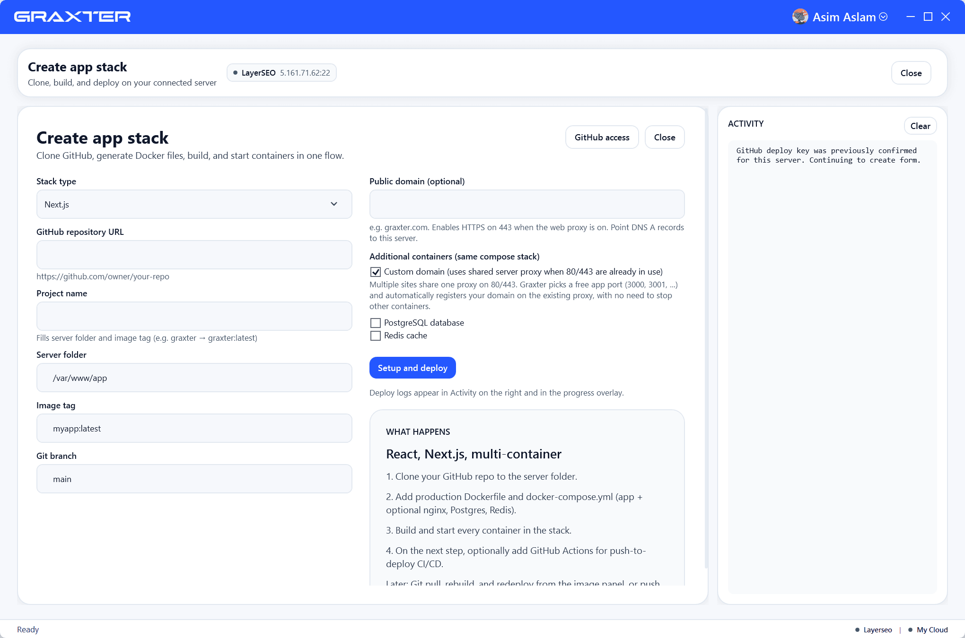Viewport: 965px width, 638px height.
Task: Open GitHub access settings
Action: coord(602,137)
